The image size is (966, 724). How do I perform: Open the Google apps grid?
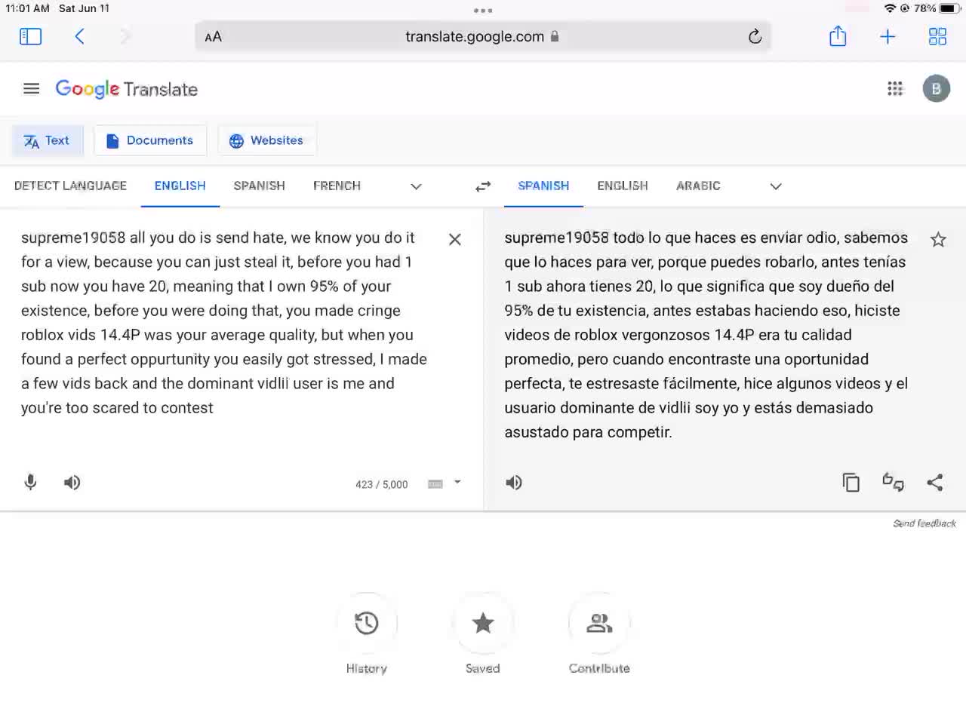pyautogui.click(x=895, y=89)
